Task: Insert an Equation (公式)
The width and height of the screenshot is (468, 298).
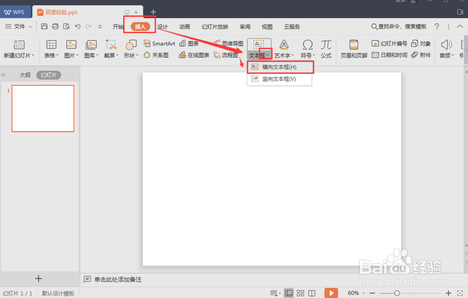Action: coord(326,49)
